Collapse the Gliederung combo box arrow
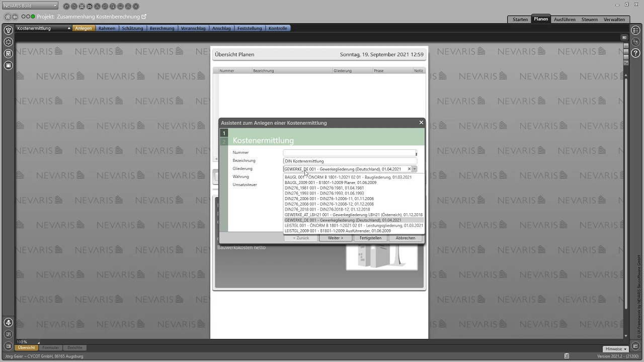Screen dimensions: 644x362 click(415, 169)
